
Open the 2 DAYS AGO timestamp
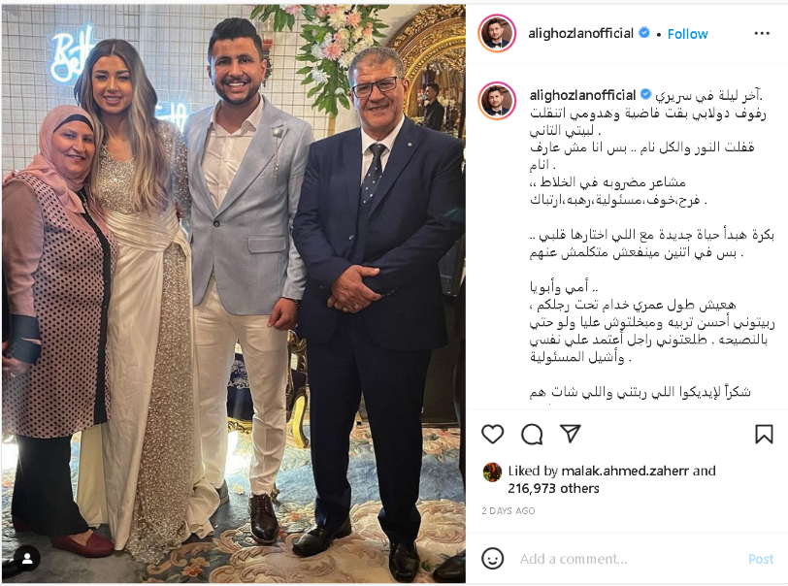coord(509,510)
